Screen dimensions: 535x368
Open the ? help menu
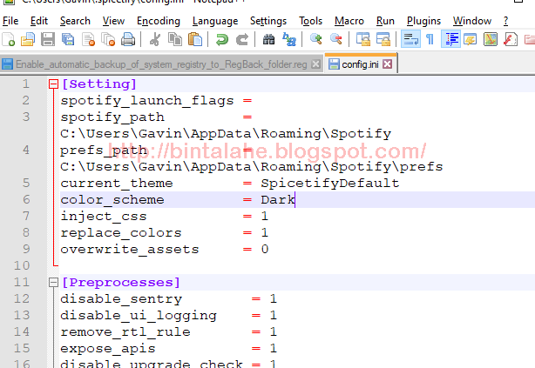click(505, 21)
